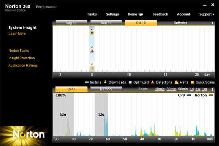Click day 8 highlighted column in calendar
Image resolution: width=219 pixels, height=146 pixels.
tap(92, 49)
